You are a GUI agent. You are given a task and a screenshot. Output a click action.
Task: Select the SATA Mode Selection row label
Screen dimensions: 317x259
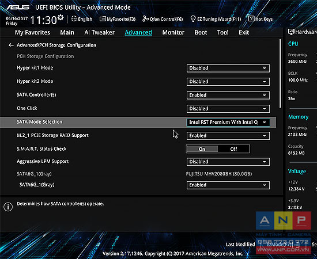pyautogui.click(x=40, y=122)
